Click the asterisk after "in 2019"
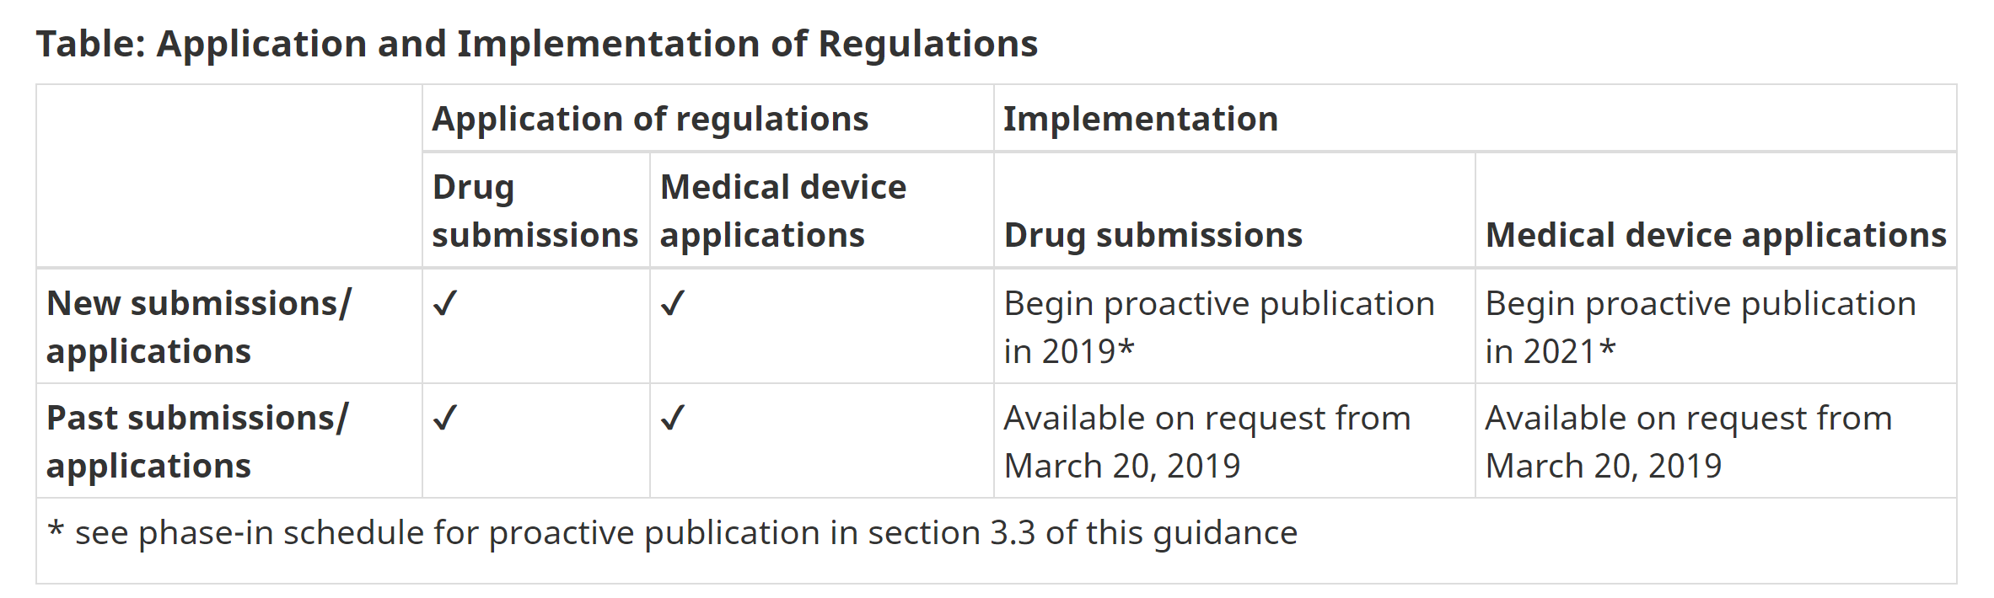Image resolution: width=1994 pixels, height=598 pixels. pyautogui.click(x=1126, y=347)
